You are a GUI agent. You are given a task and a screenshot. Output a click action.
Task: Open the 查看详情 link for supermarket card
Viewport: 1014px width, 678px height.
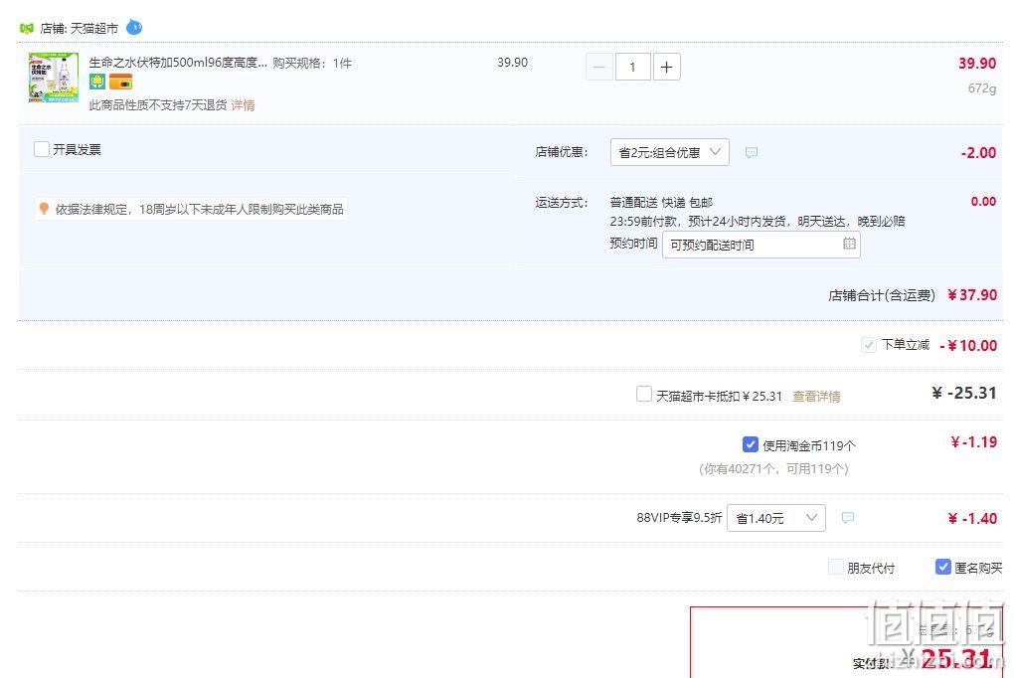816,397
